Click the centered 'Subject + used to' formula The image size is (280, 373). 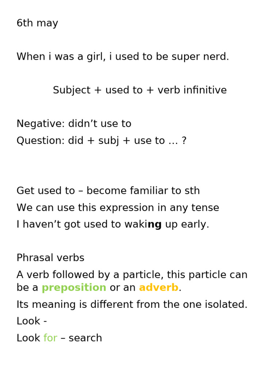tap(140, 90)
